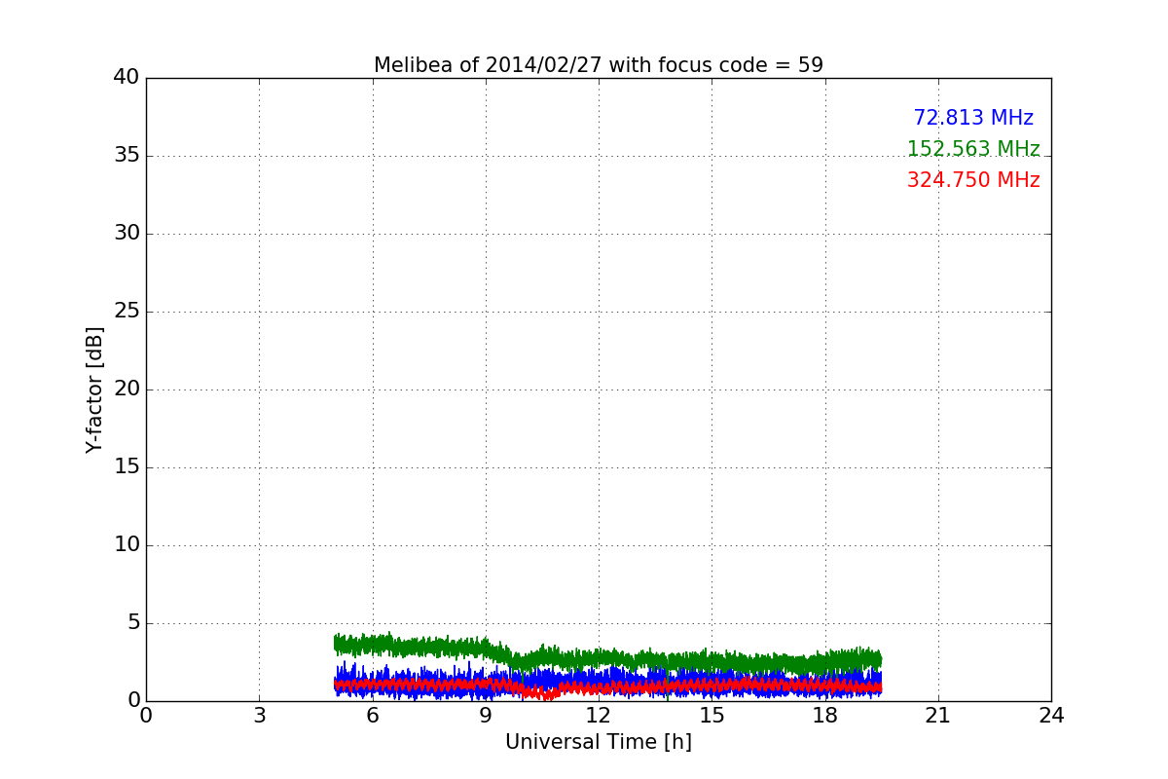
Task: Click the "Y-factor [dB]" axis label
Action: tap(94, 389)
